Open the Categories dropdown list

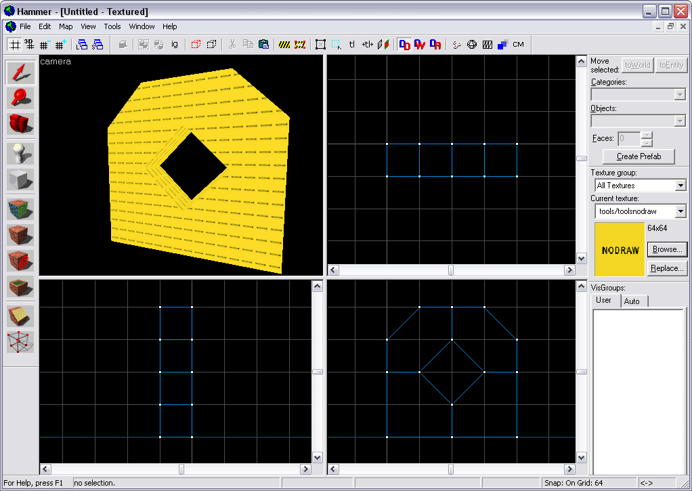(x=680, y=95)
